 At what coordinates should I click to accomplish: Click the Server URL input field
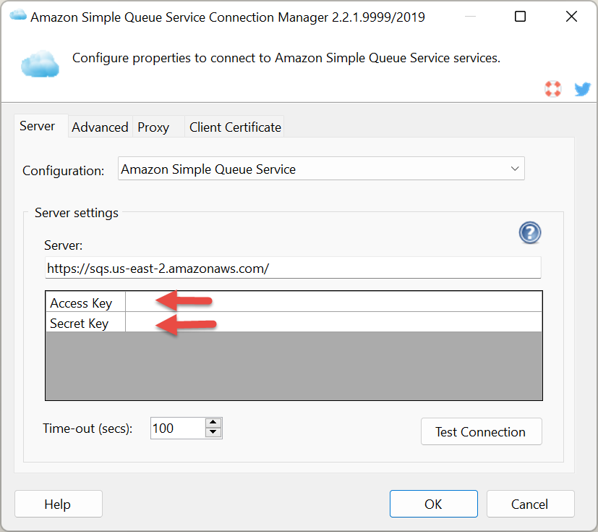coord(293,268)
